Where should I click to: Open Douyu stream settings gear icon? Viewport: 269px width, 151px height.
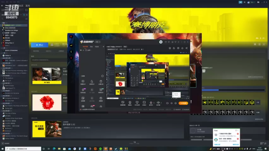[x=176, y=103]
